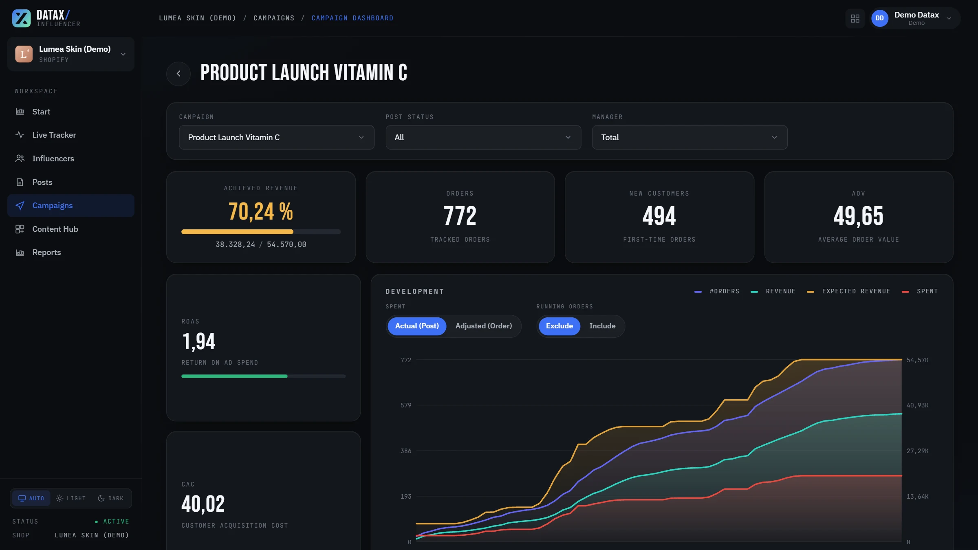Toggle the Spent legend series
The height and width of the screenshot is (550, 978).
click(x=920, y=291)
